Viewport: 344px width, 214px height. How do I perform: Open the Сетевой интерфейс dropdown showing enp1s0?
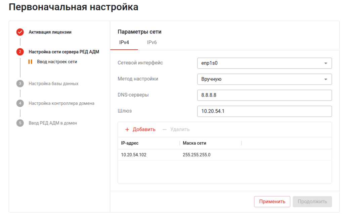[264, 63]
